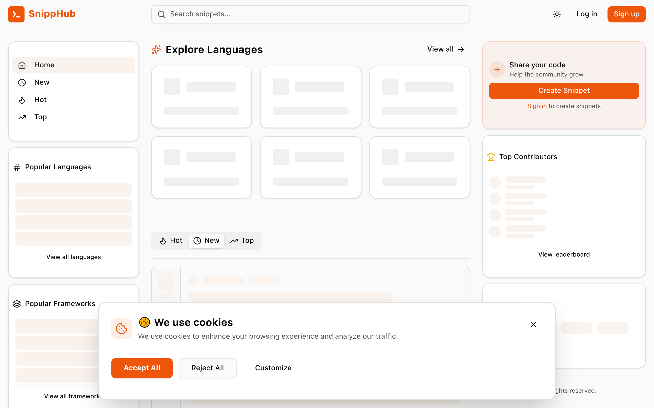Click the layers icon by Popular Frameworks
This screenshot has width=654, height=408.
click(x=17, y=304)
